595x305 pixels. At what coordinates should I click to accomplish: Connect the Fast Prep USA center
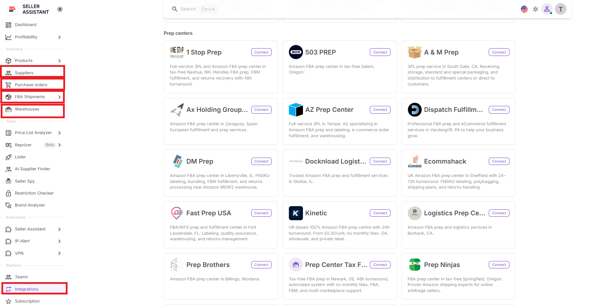pyautogui.click(x=261, y=213)
